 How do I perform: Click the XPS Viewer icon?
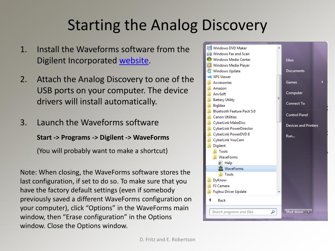tap(209, 76)
